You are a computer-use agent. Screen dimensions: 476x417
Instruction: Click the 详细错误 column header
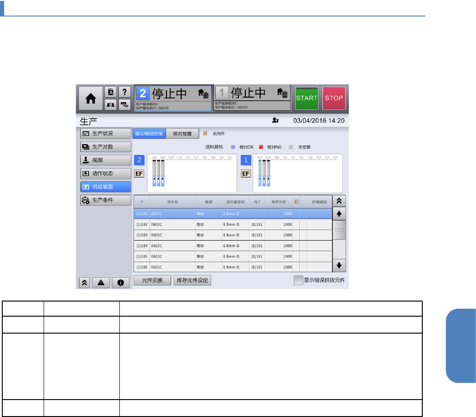coord(319,202)
